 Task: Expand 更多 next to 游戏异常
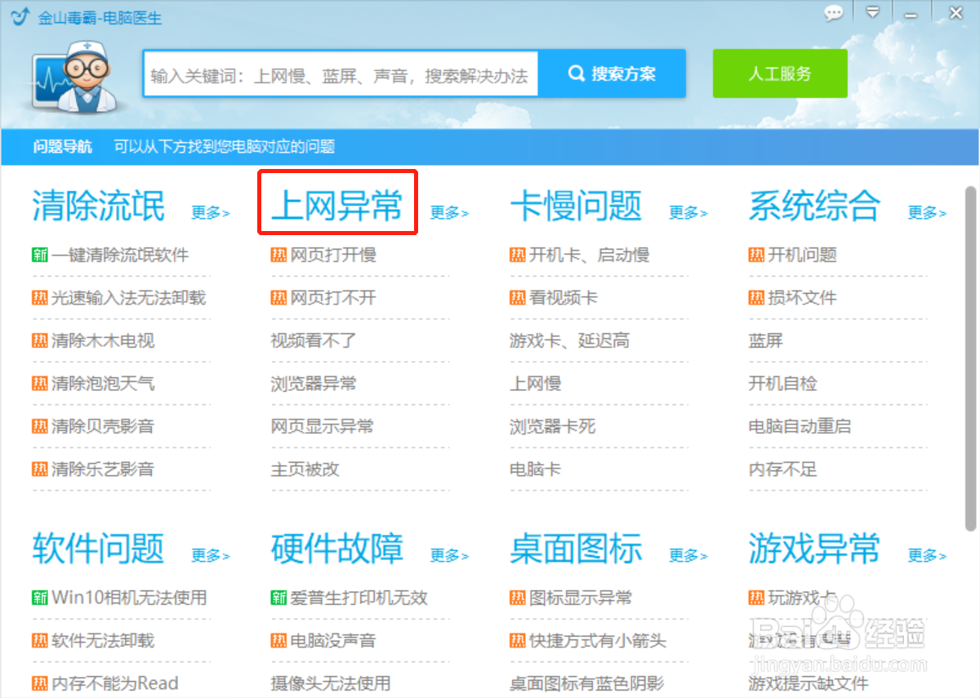[x=927, y=556]
